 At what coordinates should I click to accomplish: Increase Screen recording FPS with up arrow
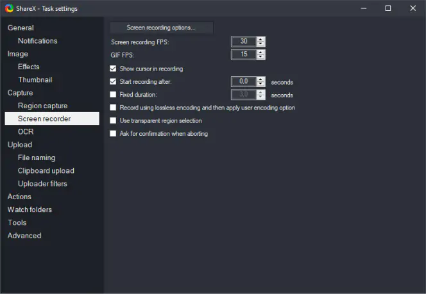coord(260,39)
